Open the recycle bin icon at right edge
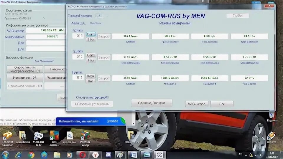283x159 pixels. [272, 117]
